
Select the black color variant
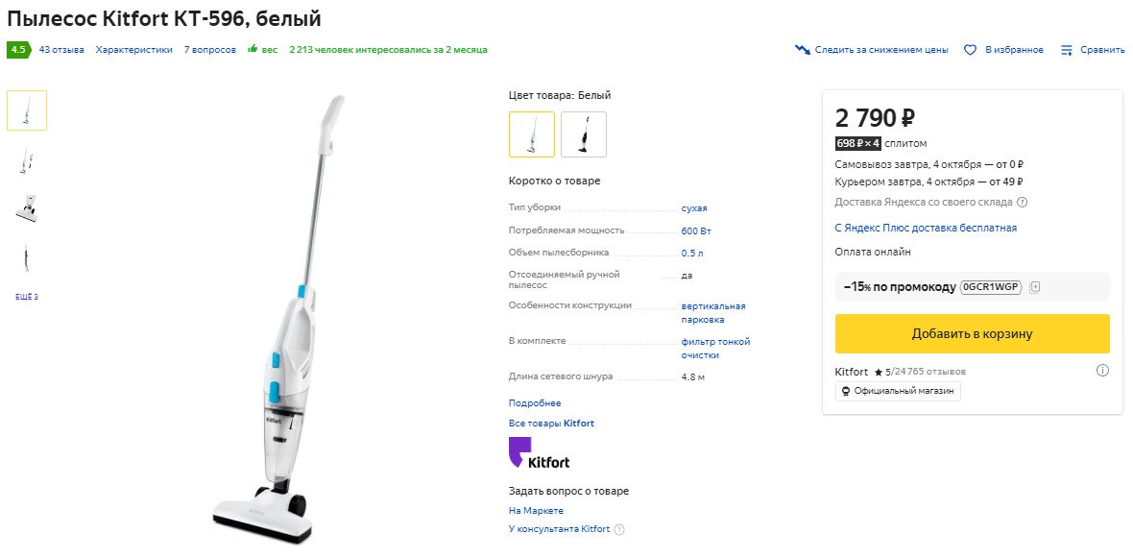[584, 134]
